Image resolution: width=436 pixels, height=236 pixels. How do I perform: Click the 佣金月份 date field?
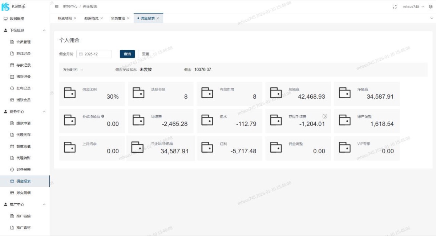[94, 54]
